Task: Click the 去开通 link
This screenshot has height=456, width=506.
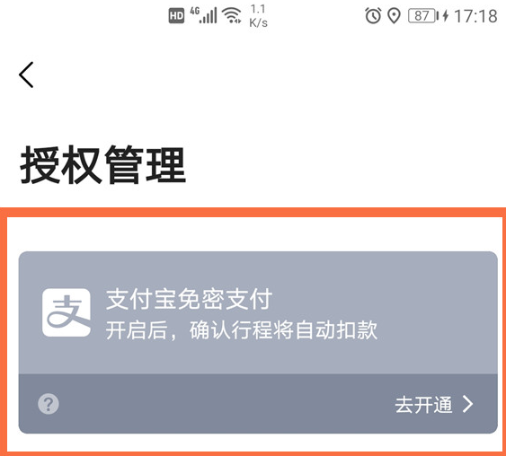Action: (x=423, y=405)
